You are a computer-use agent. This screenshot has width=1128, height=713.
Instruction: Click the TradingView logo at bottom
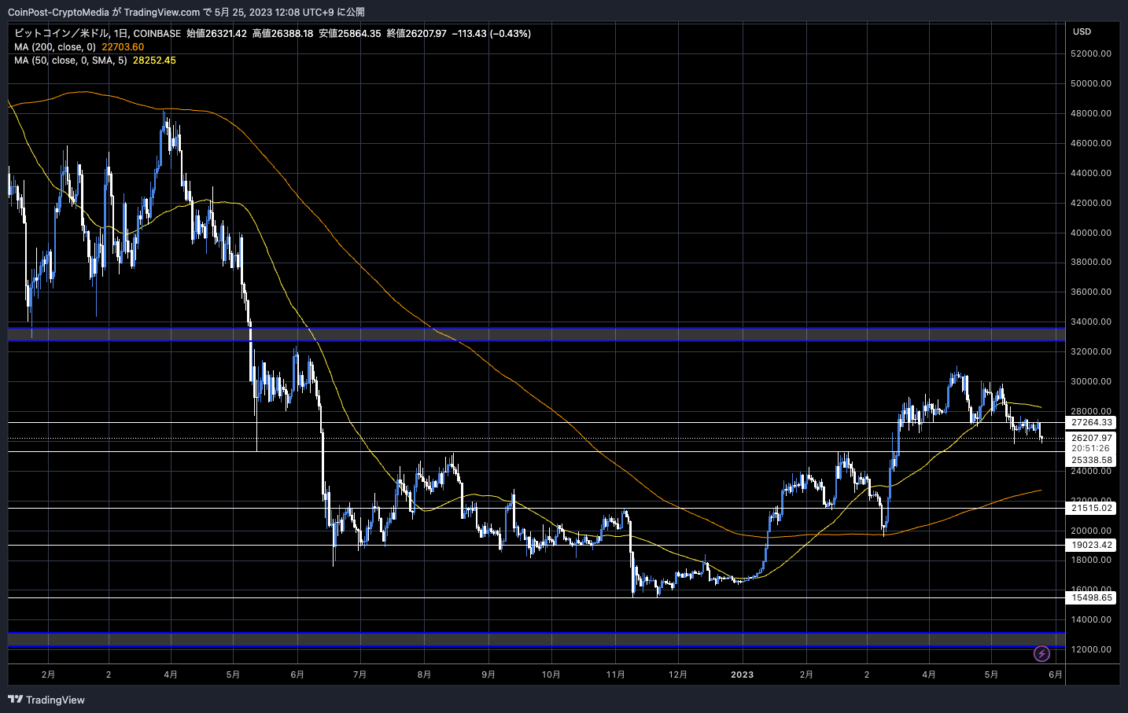tap(46, 700)
